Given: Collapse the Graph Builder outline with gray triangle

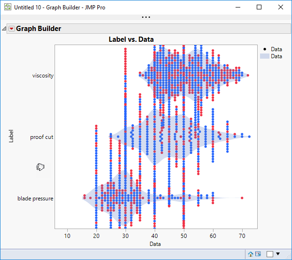Looking at the screenshot, I should 4,29.
